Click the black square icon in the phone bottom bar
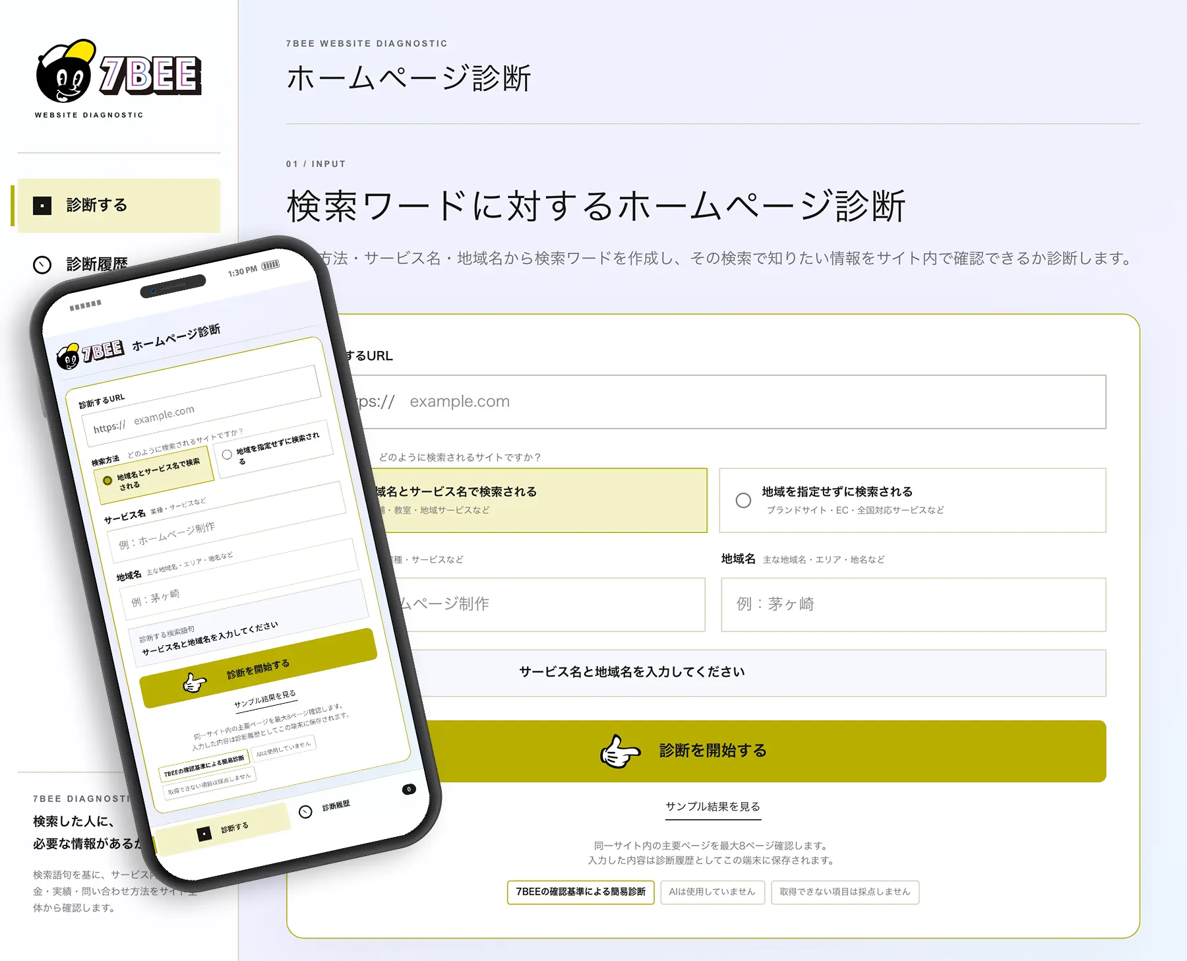 click(x=204, y=834)
